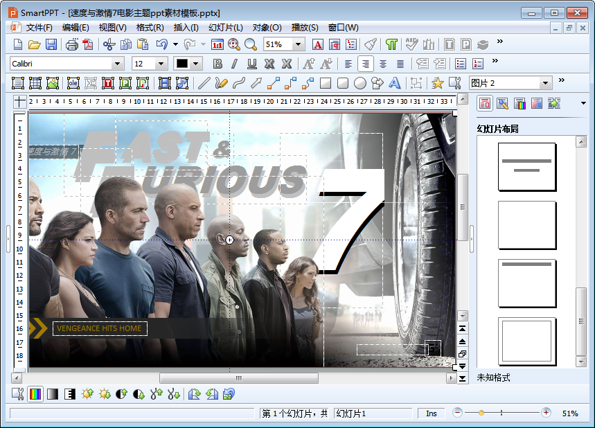Run the spell check icon
595x428 pixels.
click(411, 44)
